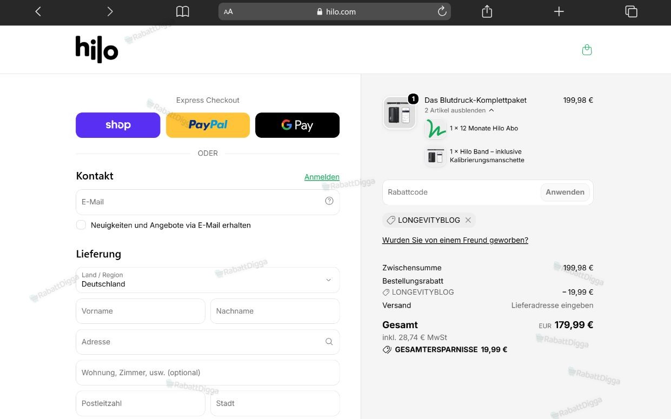Tap the AA reader text-size control
This screenshot has height=419, width=671.
tap(228, 11)
